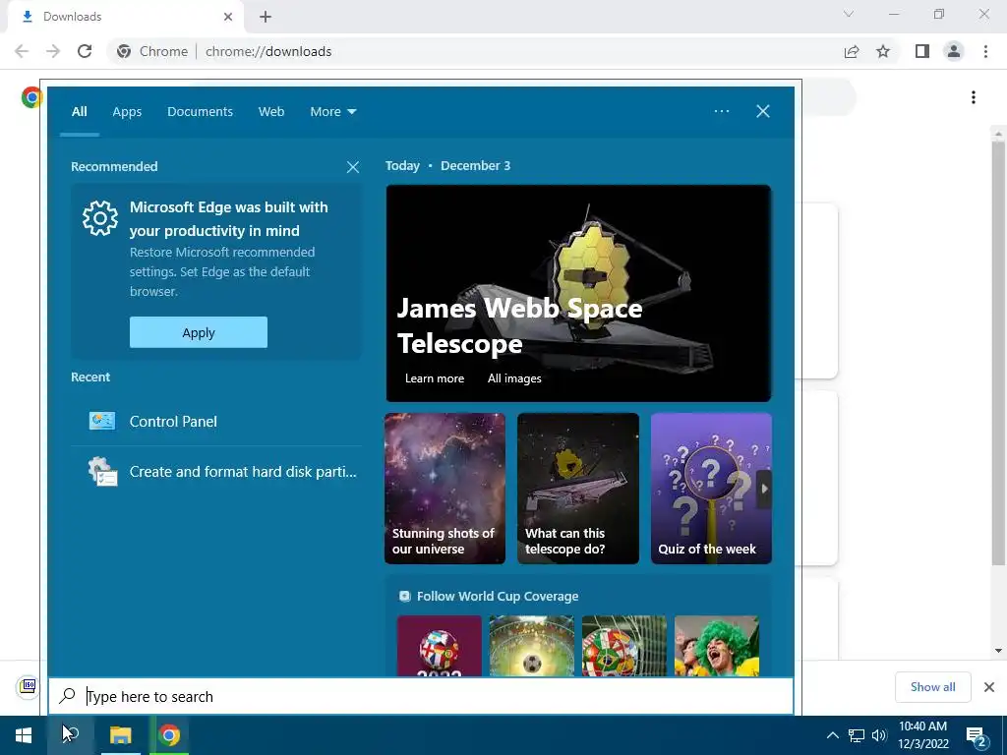The width and height of the screenshot is (1007, 755).
Task: Click Follow World Cup Coverage heading
Action: point(498,597)
